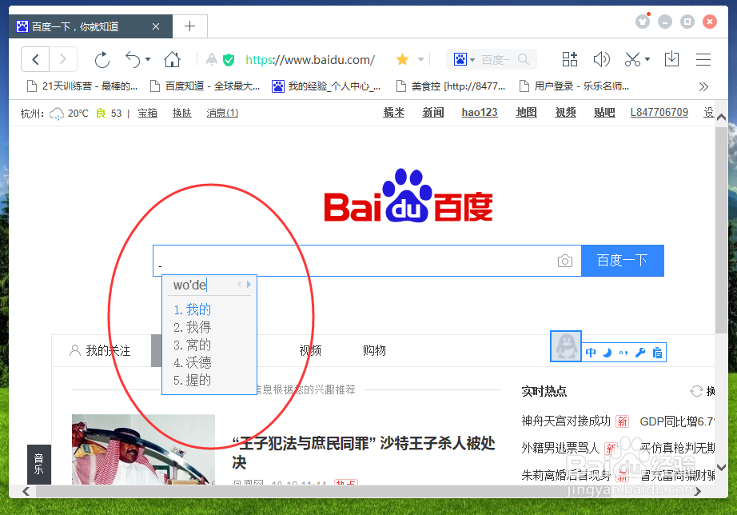Open the 视频 top link
Viewport: 737px width, 515px height.
[x=565, y=113]
